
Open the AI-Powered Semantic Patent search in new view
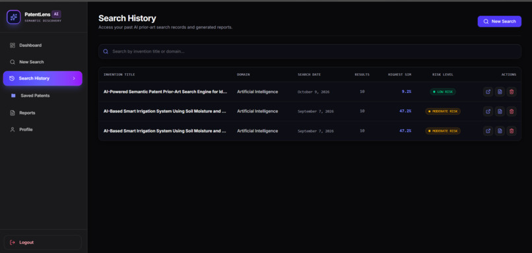point(488,92)
